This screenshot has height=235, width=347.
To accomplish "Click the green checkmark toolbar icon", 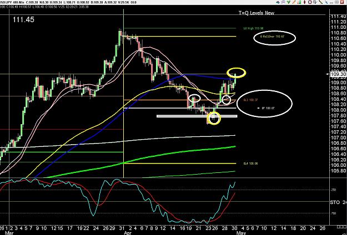I will tap(289, 2).
